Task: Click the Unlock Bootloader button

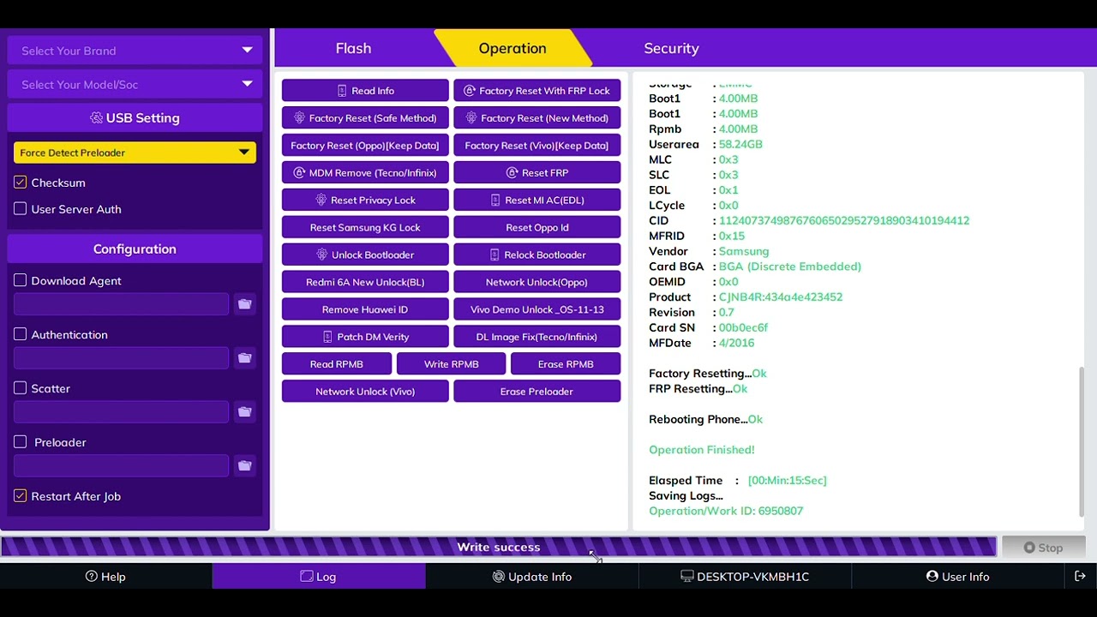Action: (365, 255)
